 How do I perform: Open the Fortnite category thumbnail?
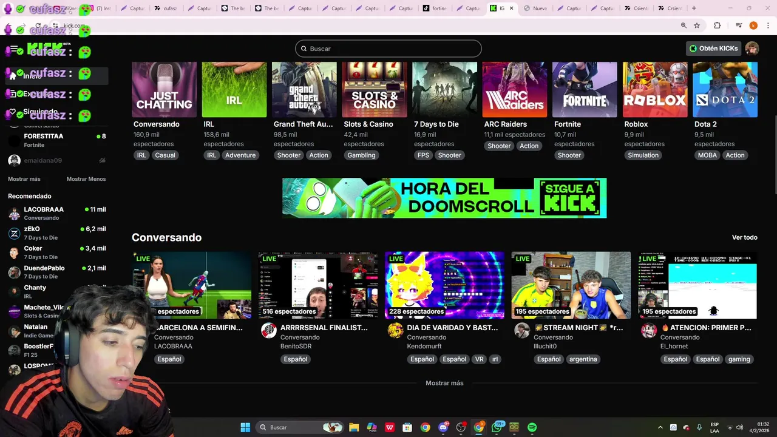[x=585, y=89]
